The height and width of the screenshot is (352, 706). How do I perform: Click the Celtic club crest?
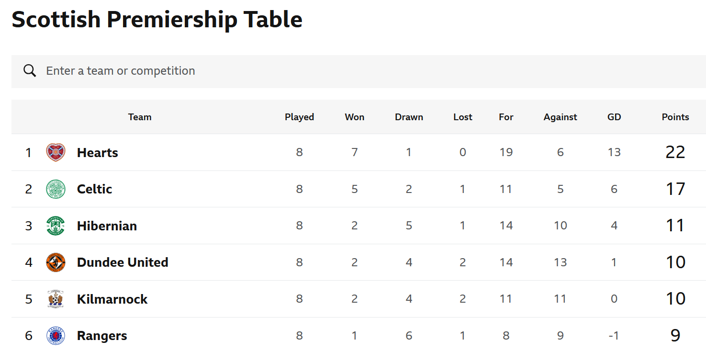click(x=56, y=189)
